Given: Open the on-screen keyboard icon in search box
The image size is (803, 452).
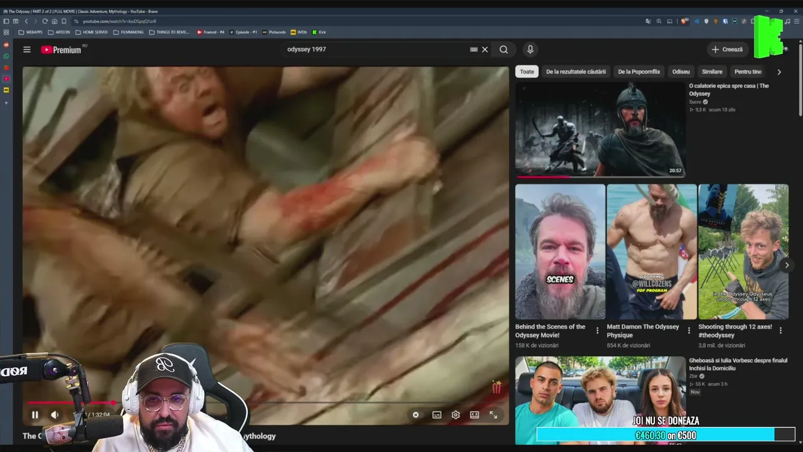Looking at the screenshot, I should pos(474,50).
